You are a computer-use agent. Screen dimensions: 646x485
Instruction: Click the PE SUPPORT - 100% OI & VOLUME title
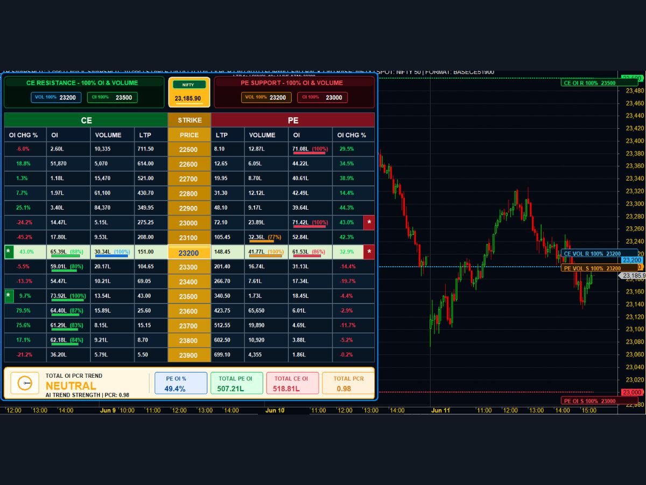(x=292, y=83)
